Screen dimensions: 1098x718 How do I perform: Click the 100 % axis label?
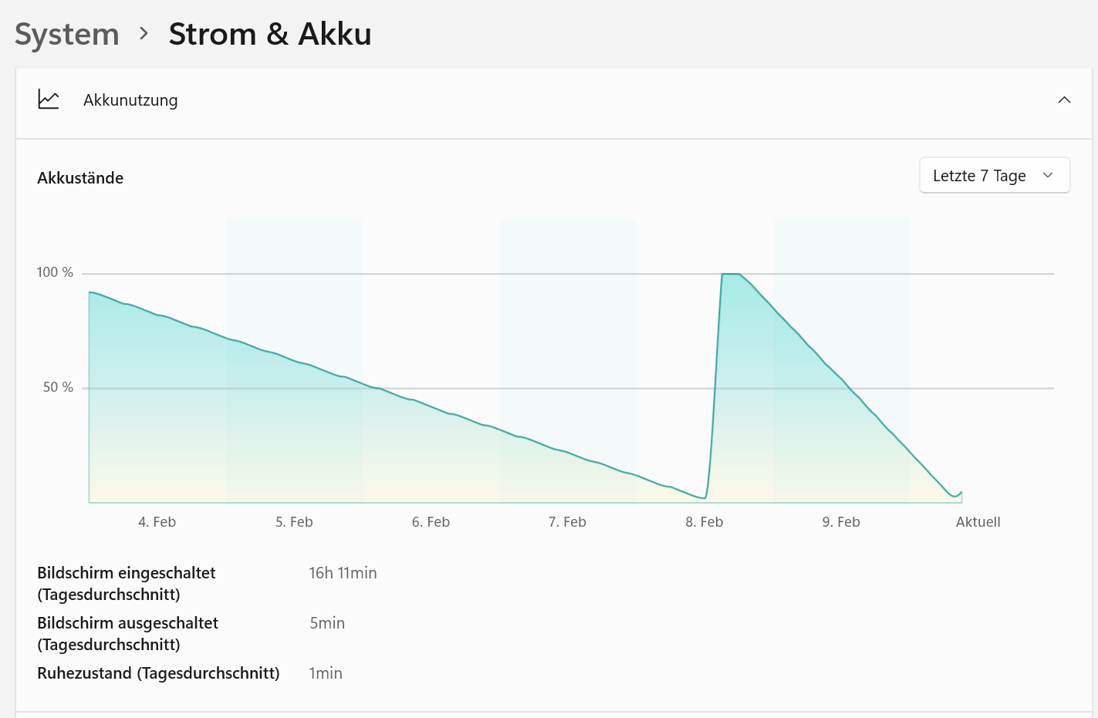pyautogui.click(x=55, y=272)
